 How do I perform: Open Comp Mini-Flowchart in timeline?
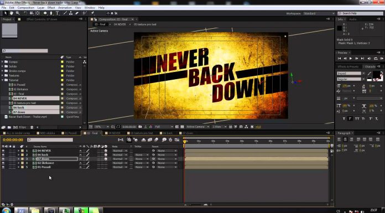coord(121,140)
